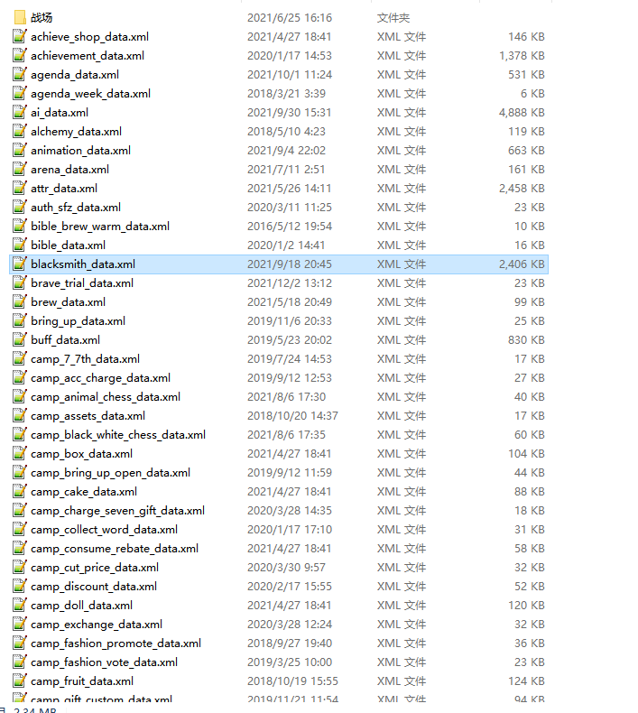Click the blacksmith_data.xml file icon
Image resolution: width=638 pixels, height=713 pixels.
20,264
